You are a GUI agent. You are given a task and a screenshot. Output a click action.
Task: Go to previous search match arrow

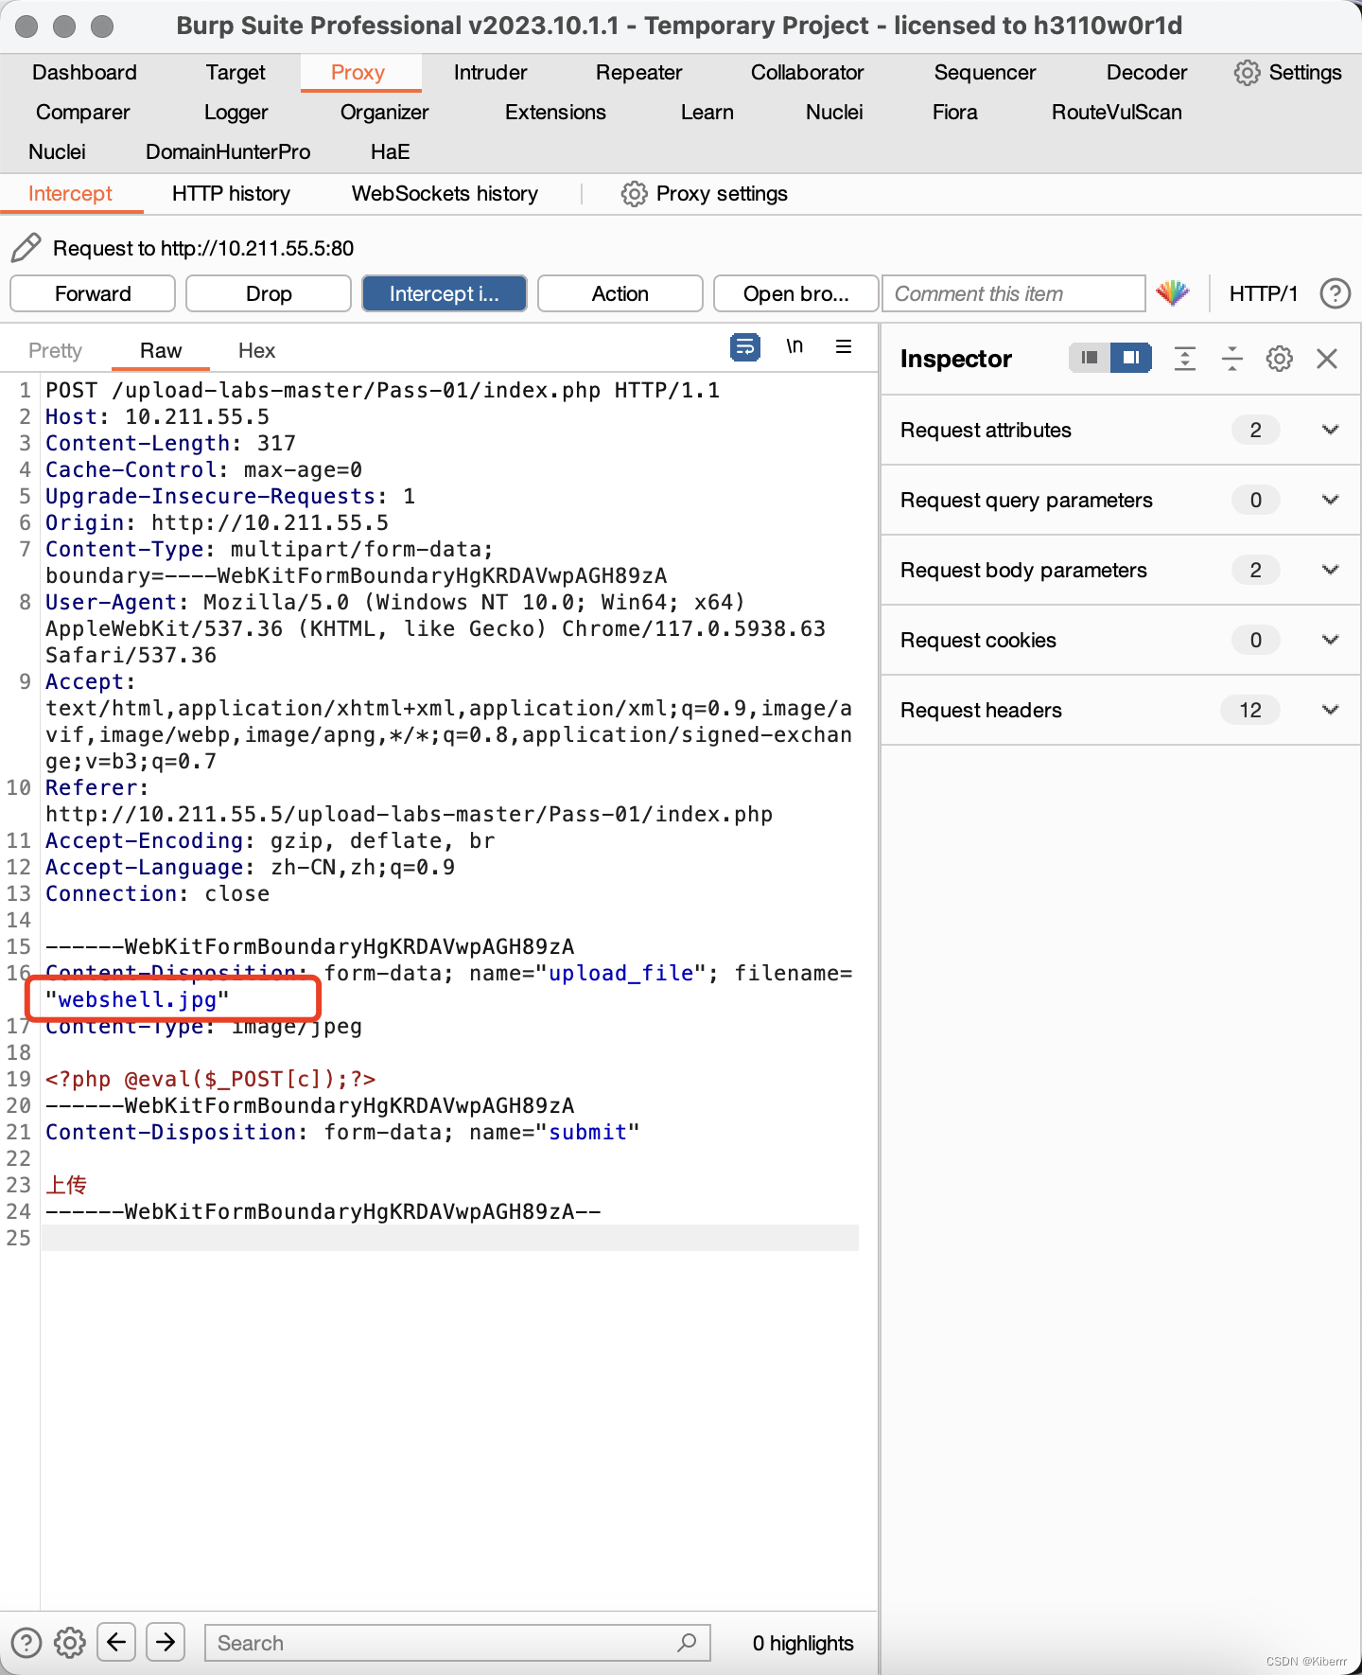pyautogui.click(x=116, y=1642)
